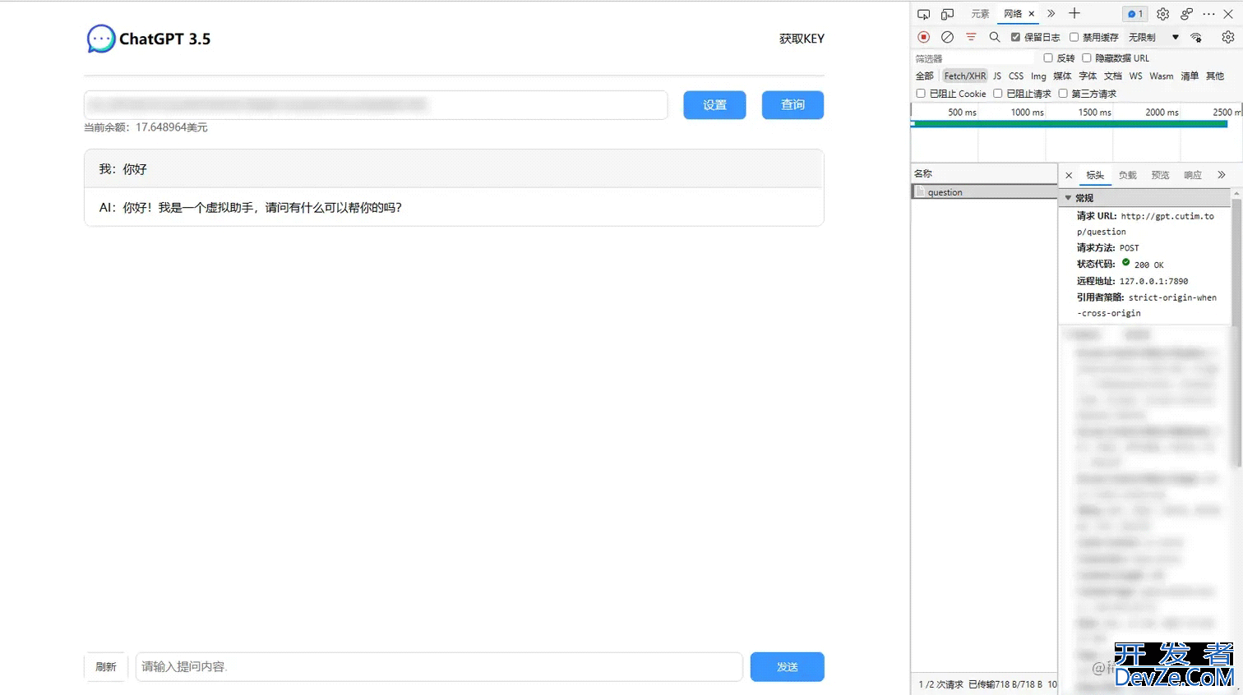Filter requests by WS
The height and width of the screenshot is (695, 1243).
coord(1135,76)
